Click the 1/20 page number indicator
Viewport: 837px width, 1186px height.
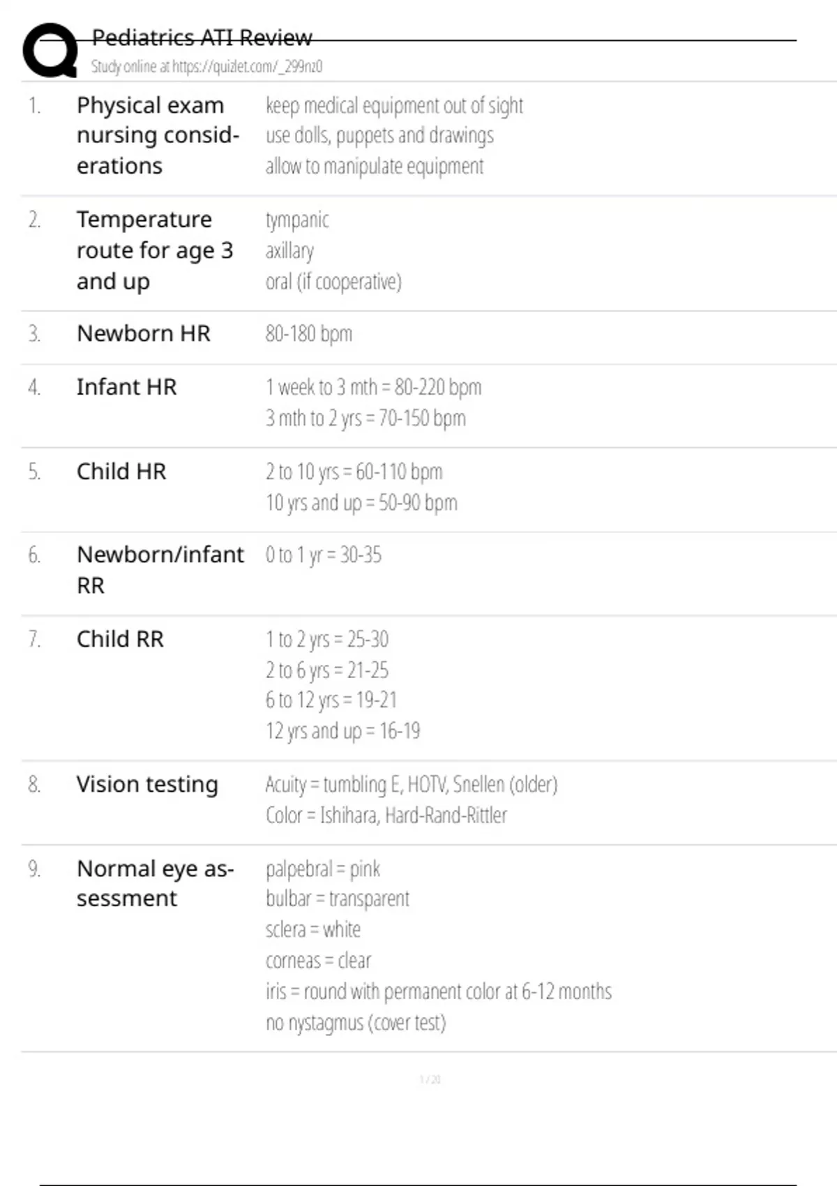(430, 1079)
